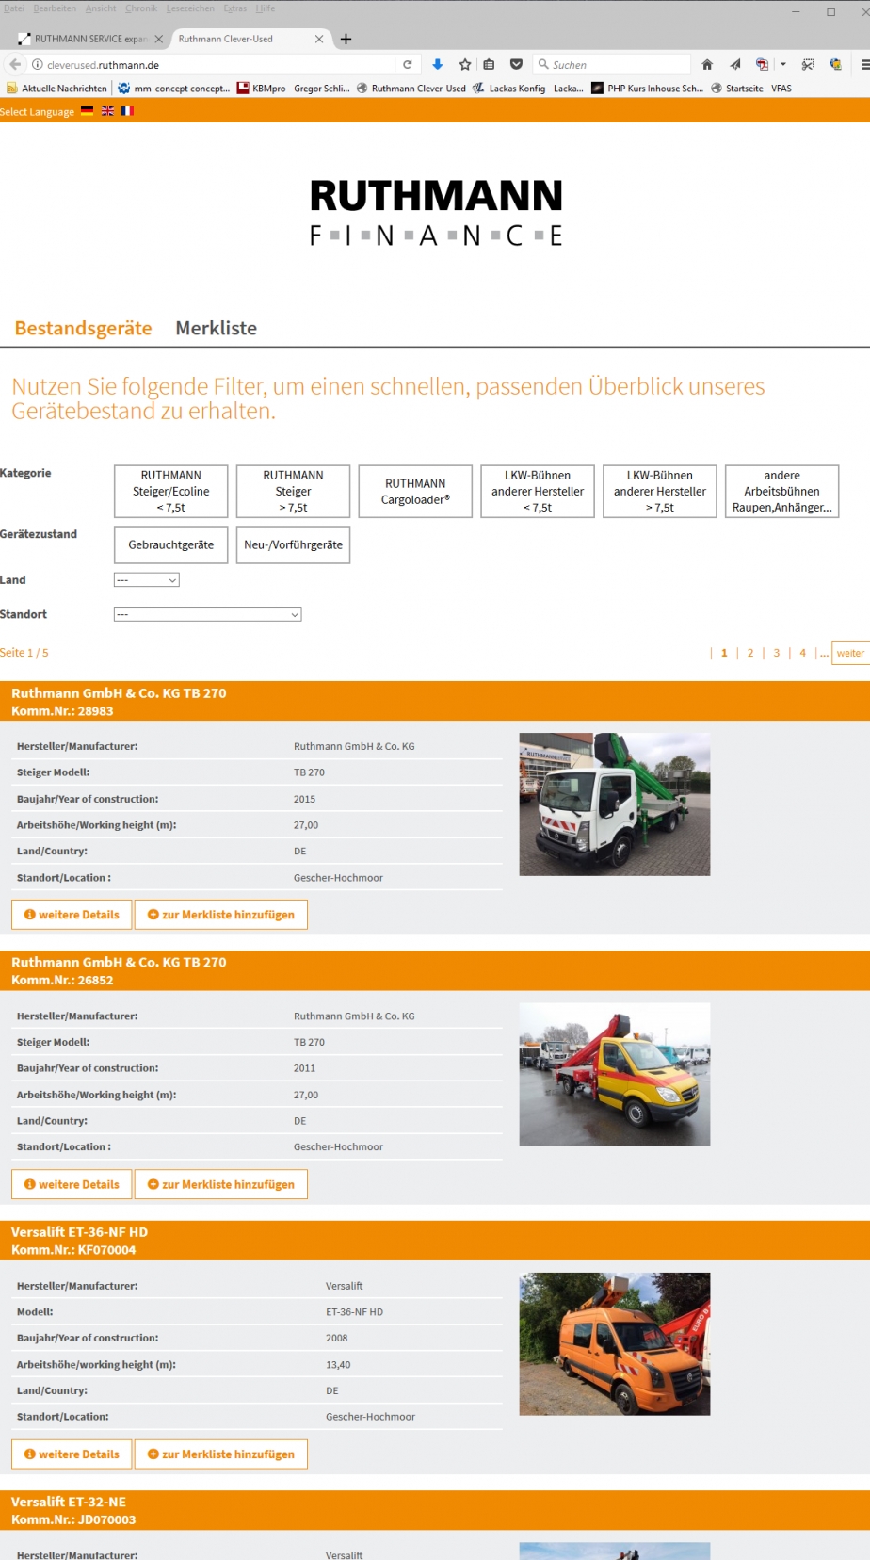Filter LKW-Bühnen anderer Hersteller > 7,5t
Screen dimensions: 870x1560
pyautogui.click(x=660, y=491)
